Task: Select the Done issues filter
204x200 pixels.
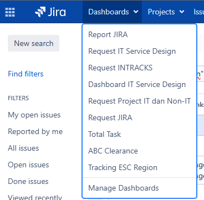Action: click(28, 181)
